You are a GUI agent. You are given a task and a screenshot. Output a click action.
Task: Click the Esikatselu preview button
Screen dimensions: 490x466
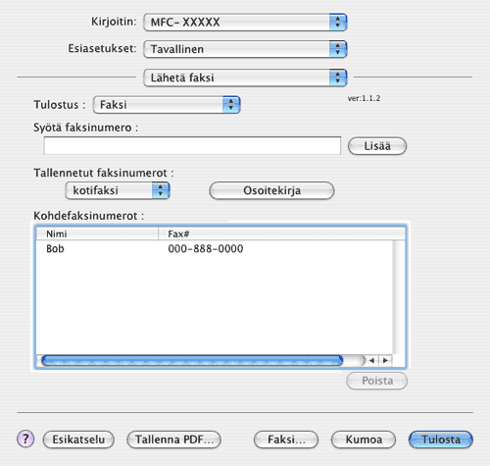78,440
